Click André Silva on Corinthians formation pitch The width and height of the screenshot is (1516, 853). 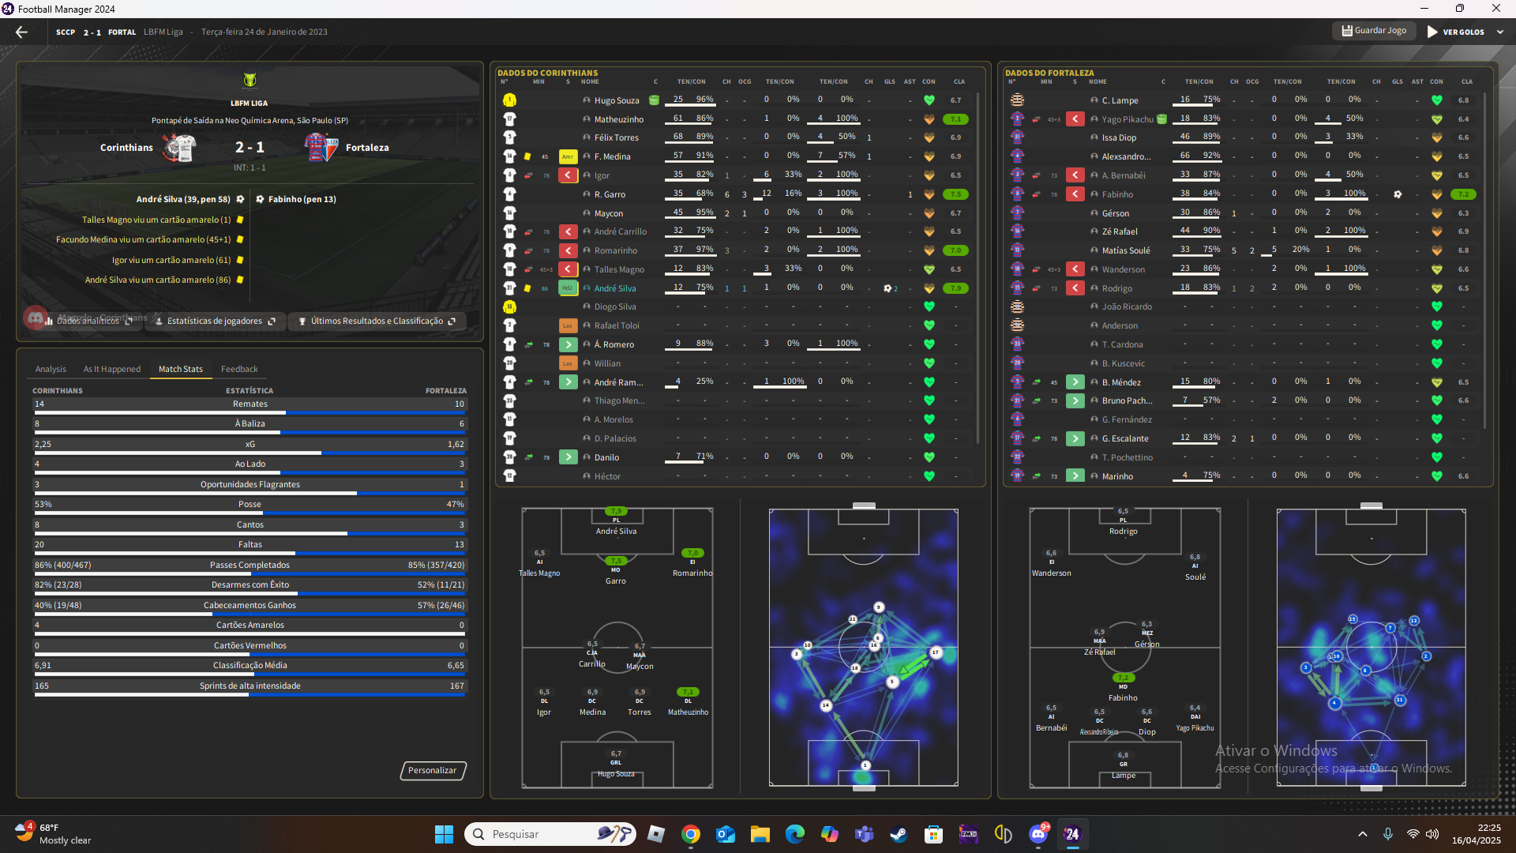click(x=616, y=521)
